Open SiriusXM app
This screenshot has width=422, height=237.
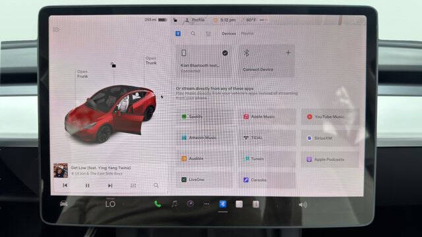coord(330,138)
